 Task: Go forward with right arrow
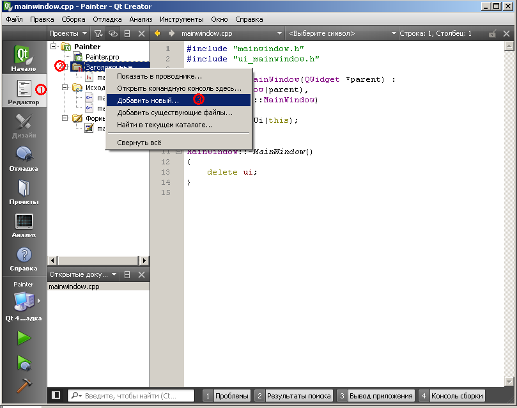[x=171, y=33]
